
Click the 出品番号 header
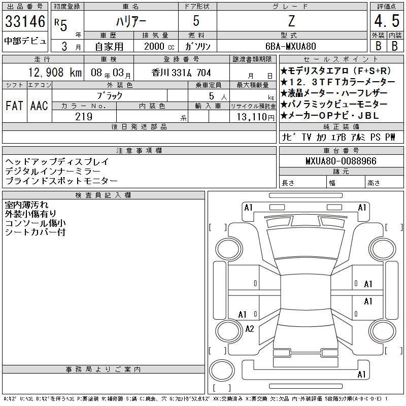pyautogui.click(x=25, y=7)
